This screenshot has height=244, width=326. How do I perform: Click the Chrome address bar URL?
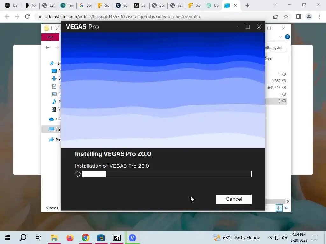pos(123,17)
